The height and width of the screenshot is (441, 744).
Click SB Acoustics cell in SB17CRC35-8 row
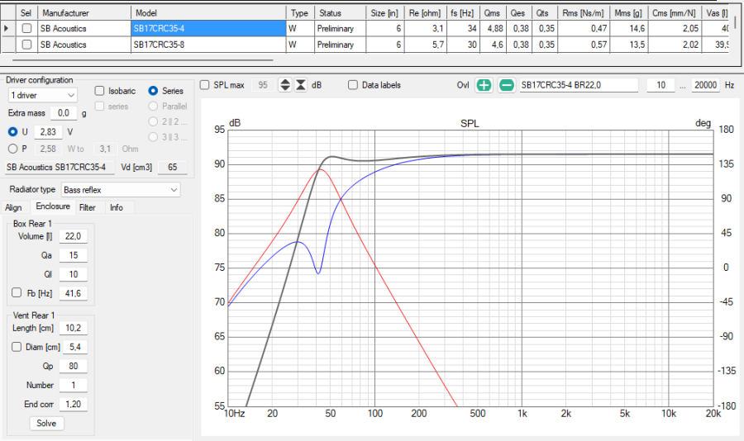[x=84, y=45]
